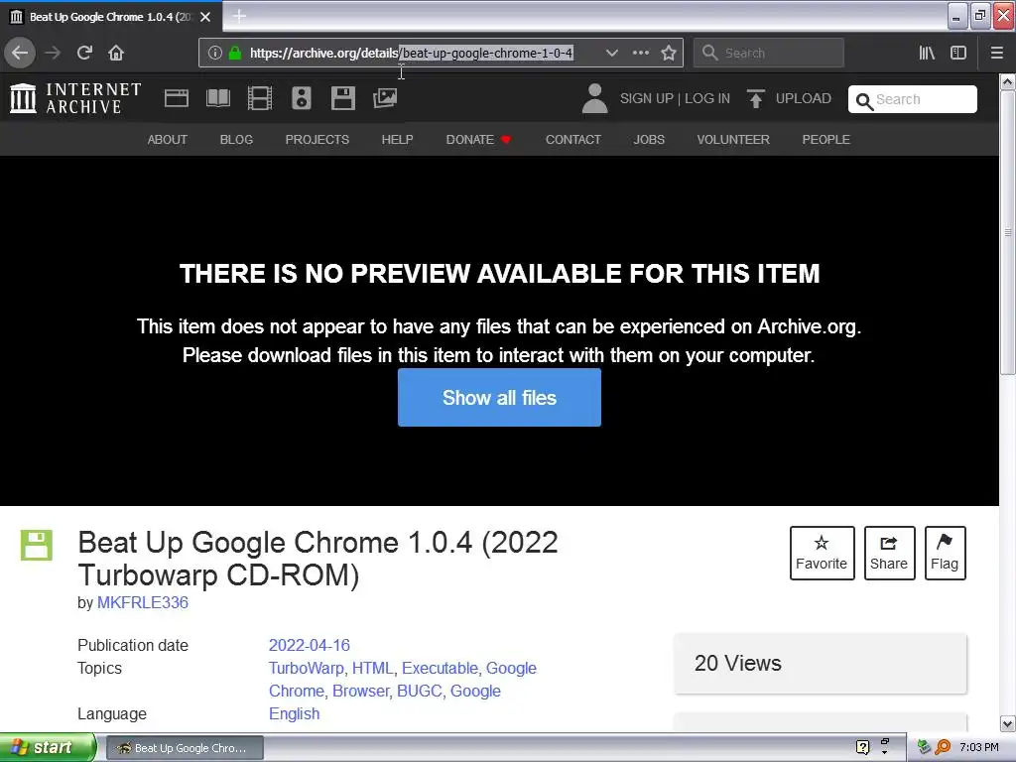Open page actions three-dot menu
This screenshot has height=762, width=1016.
640,53
